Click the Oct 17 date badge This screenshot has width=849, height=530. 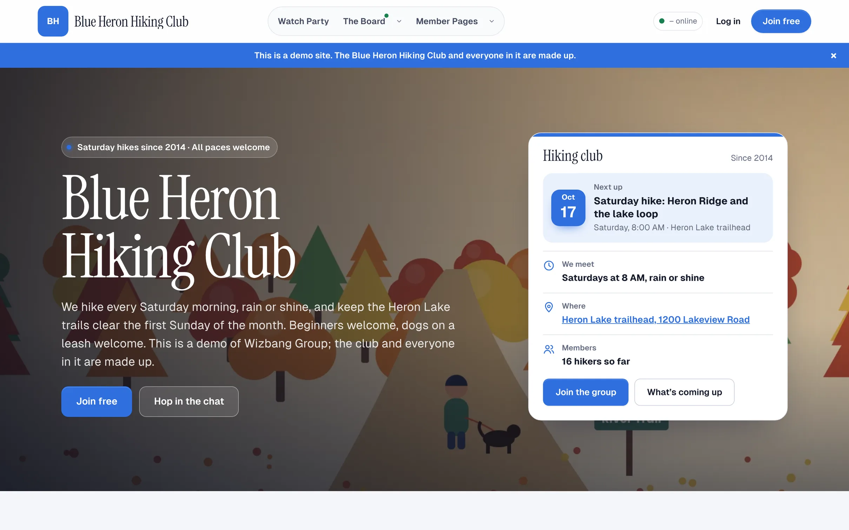(x=568, y=208)
